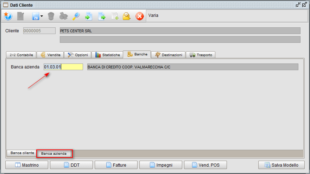The height and width of the screenshot is (174, 310).
Task: Expand the save options dropdown arrow
Action: point(42,16)
